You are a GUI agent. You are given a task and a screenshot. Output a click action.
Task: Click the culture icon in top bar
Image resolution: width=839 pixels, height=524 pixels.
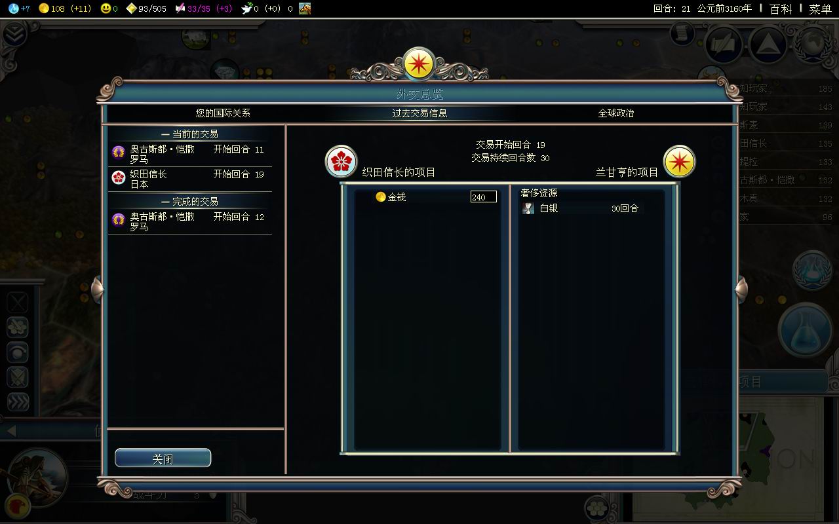[x=180, y=9]
